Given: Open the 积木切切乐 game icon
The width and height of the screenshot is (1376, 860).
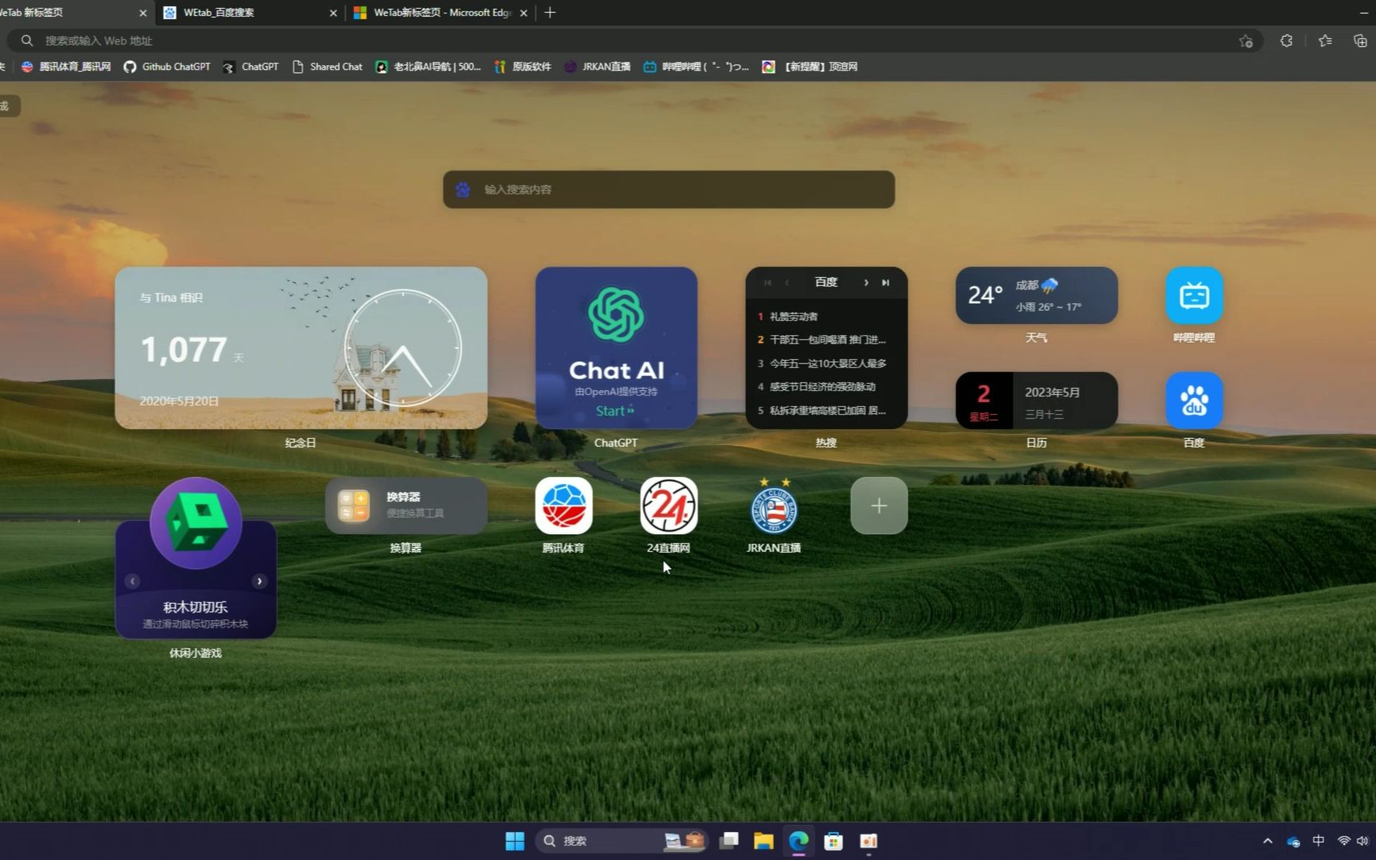Looking at the screenshot, I should tap(196, 523).
